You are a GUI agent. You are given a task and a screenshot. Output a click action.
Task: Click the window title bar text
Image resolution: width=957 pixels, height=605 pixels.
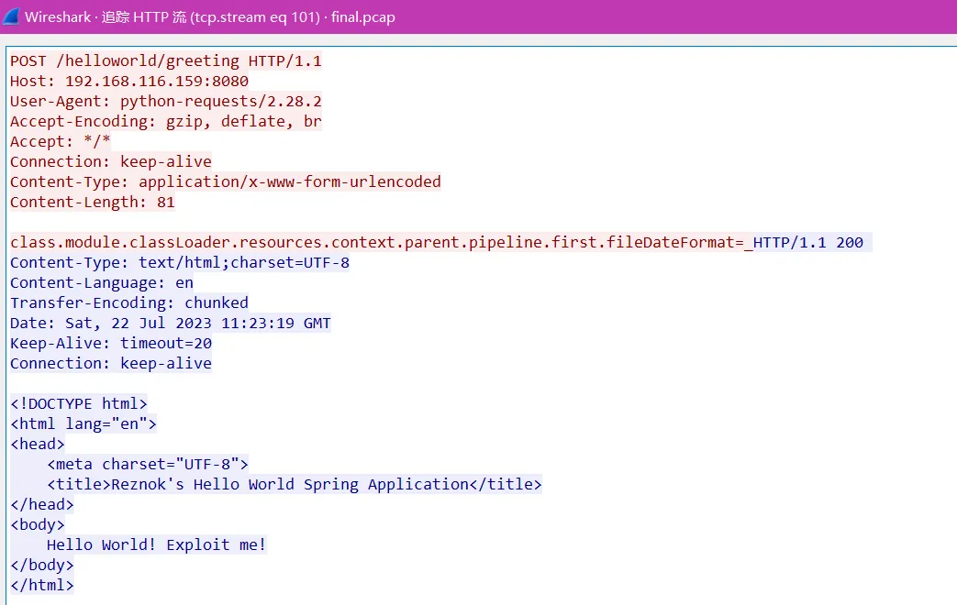[209, 17]
